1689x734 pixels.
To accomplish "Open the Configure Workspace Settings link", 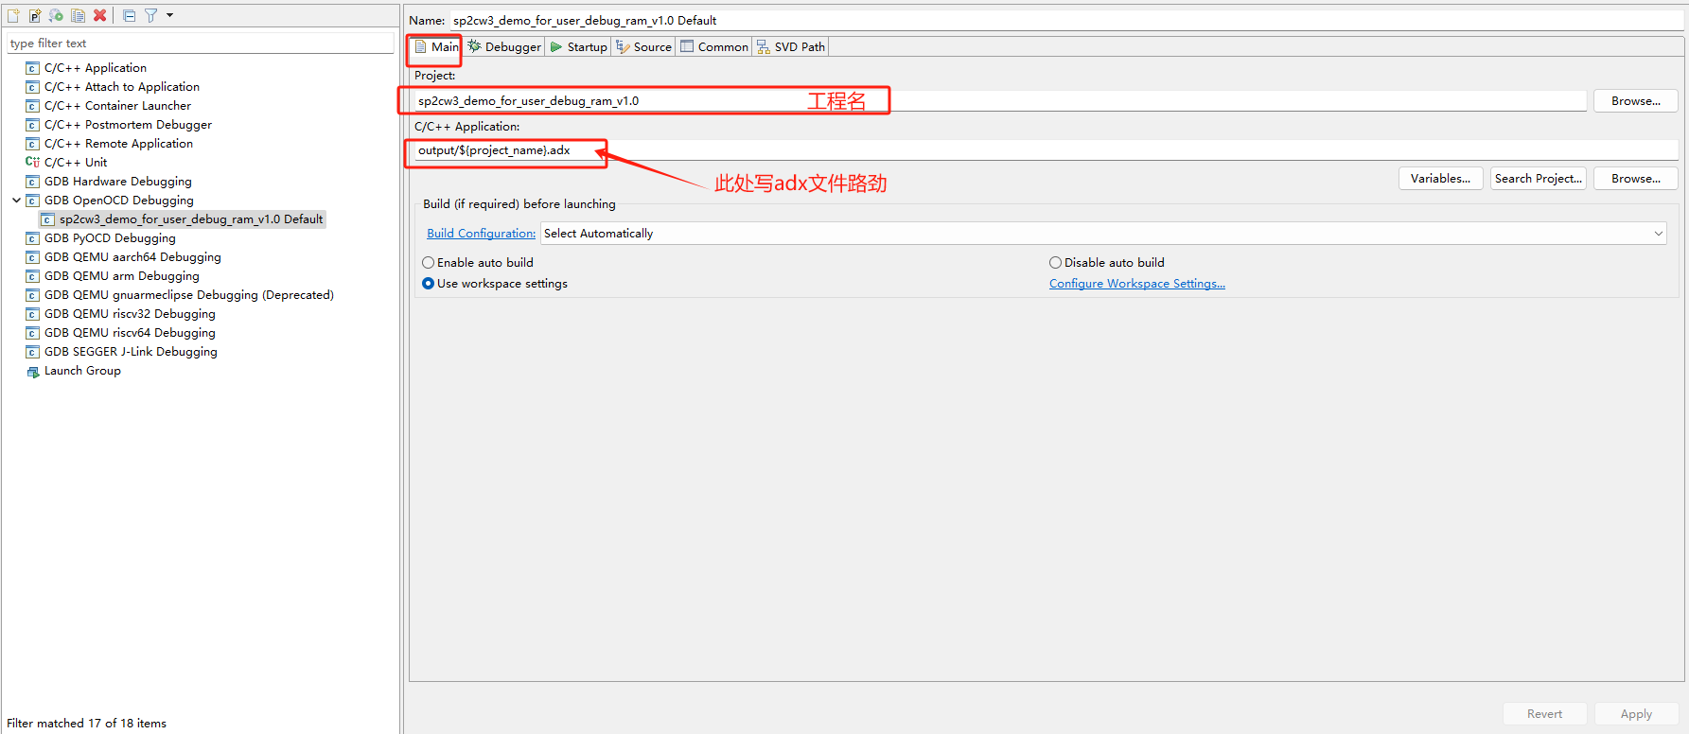I will pos(1136,284).
